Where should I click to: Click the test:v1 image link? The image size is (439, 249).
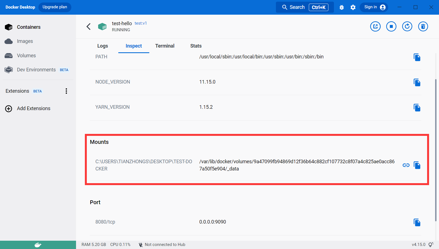[x=141, y=23]
